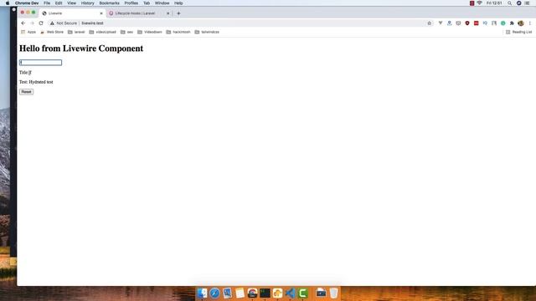Image resolution: width=536 pixels, height=301 pixels.
Task: Expand the Videodown bookmarks folder
Action: click(x=150, y=32)
